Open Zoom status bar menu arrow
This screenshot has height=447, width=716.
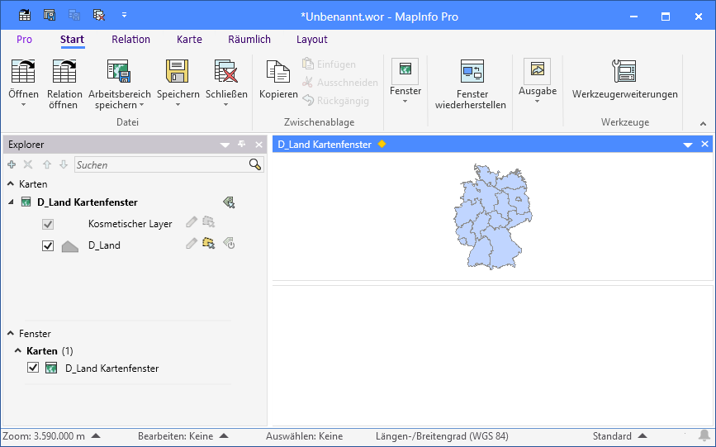tap(96, 436)
